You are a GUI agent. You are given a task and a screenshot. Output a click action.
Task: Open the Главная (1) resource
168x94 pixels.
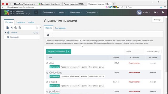[15, 37]
